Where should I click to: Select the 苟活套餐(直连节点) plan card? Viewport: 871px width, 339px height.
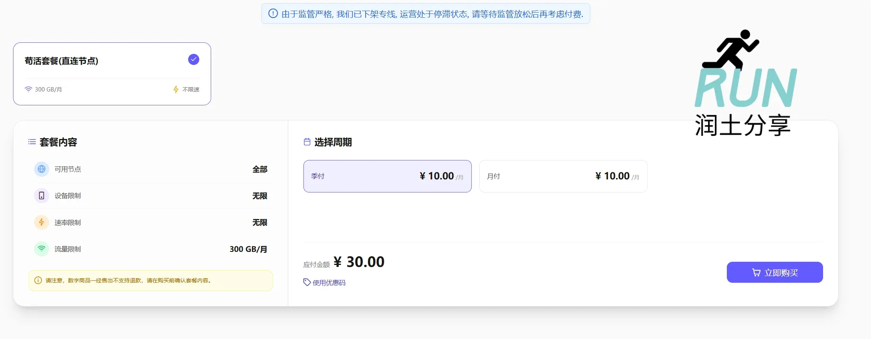click(x=112, y=74)
